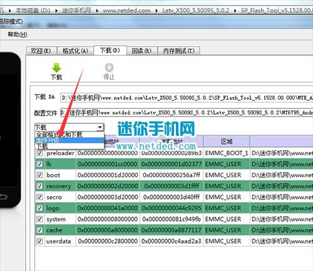Image resolution: width=313 pixels, height=271 pixels.
Task: Toggle the preloader row checkbox
Action: [x=39, y=153]
